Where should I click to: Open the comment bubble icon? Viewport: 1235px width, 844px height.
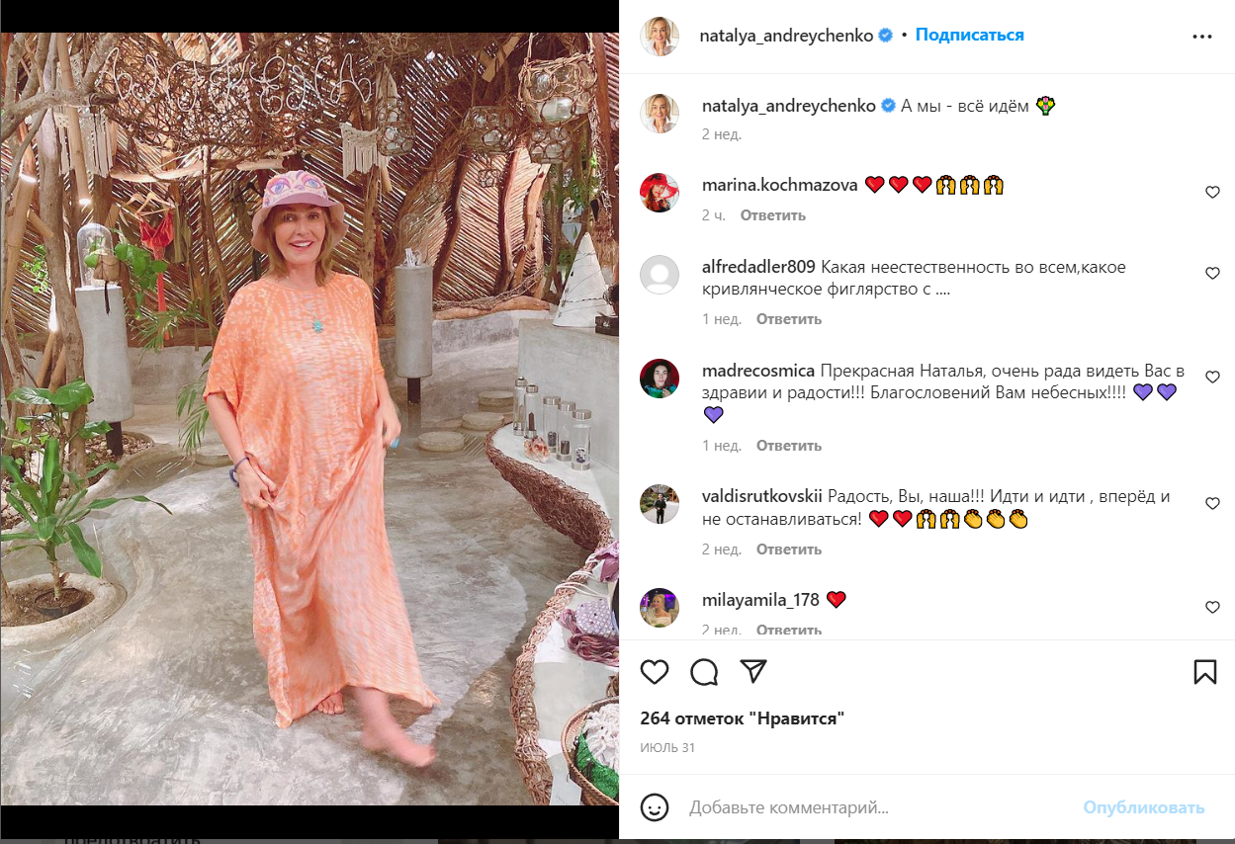click(704, 672)
